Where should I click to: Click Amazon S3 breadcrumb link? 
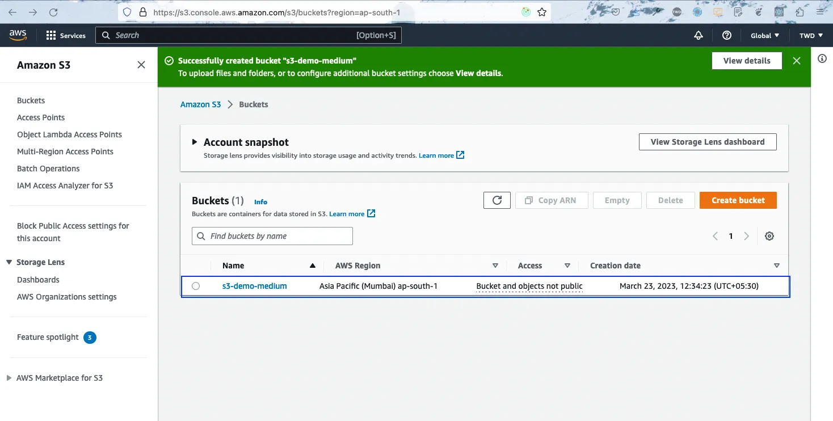pyautogui.click(x=200, y=104)
